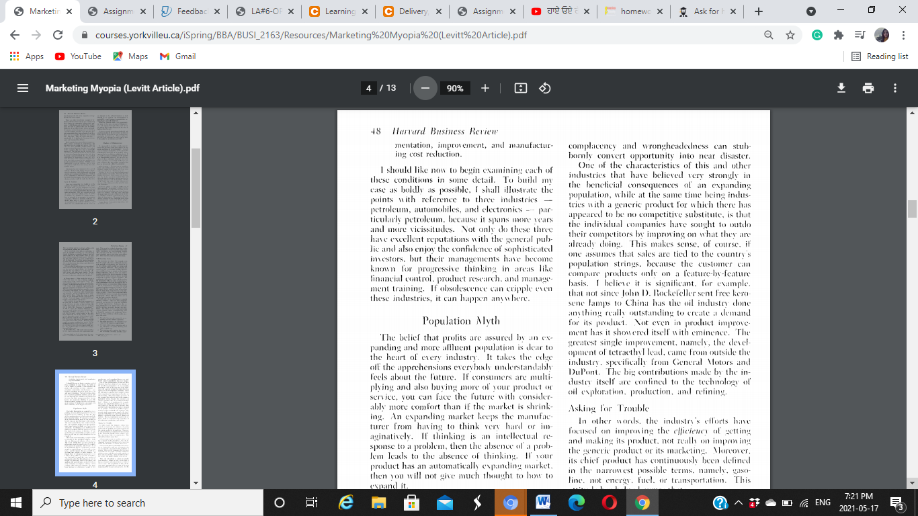Click the zoom out minus button
Viewport: 918px width, 516px height.
pos(425,88)
